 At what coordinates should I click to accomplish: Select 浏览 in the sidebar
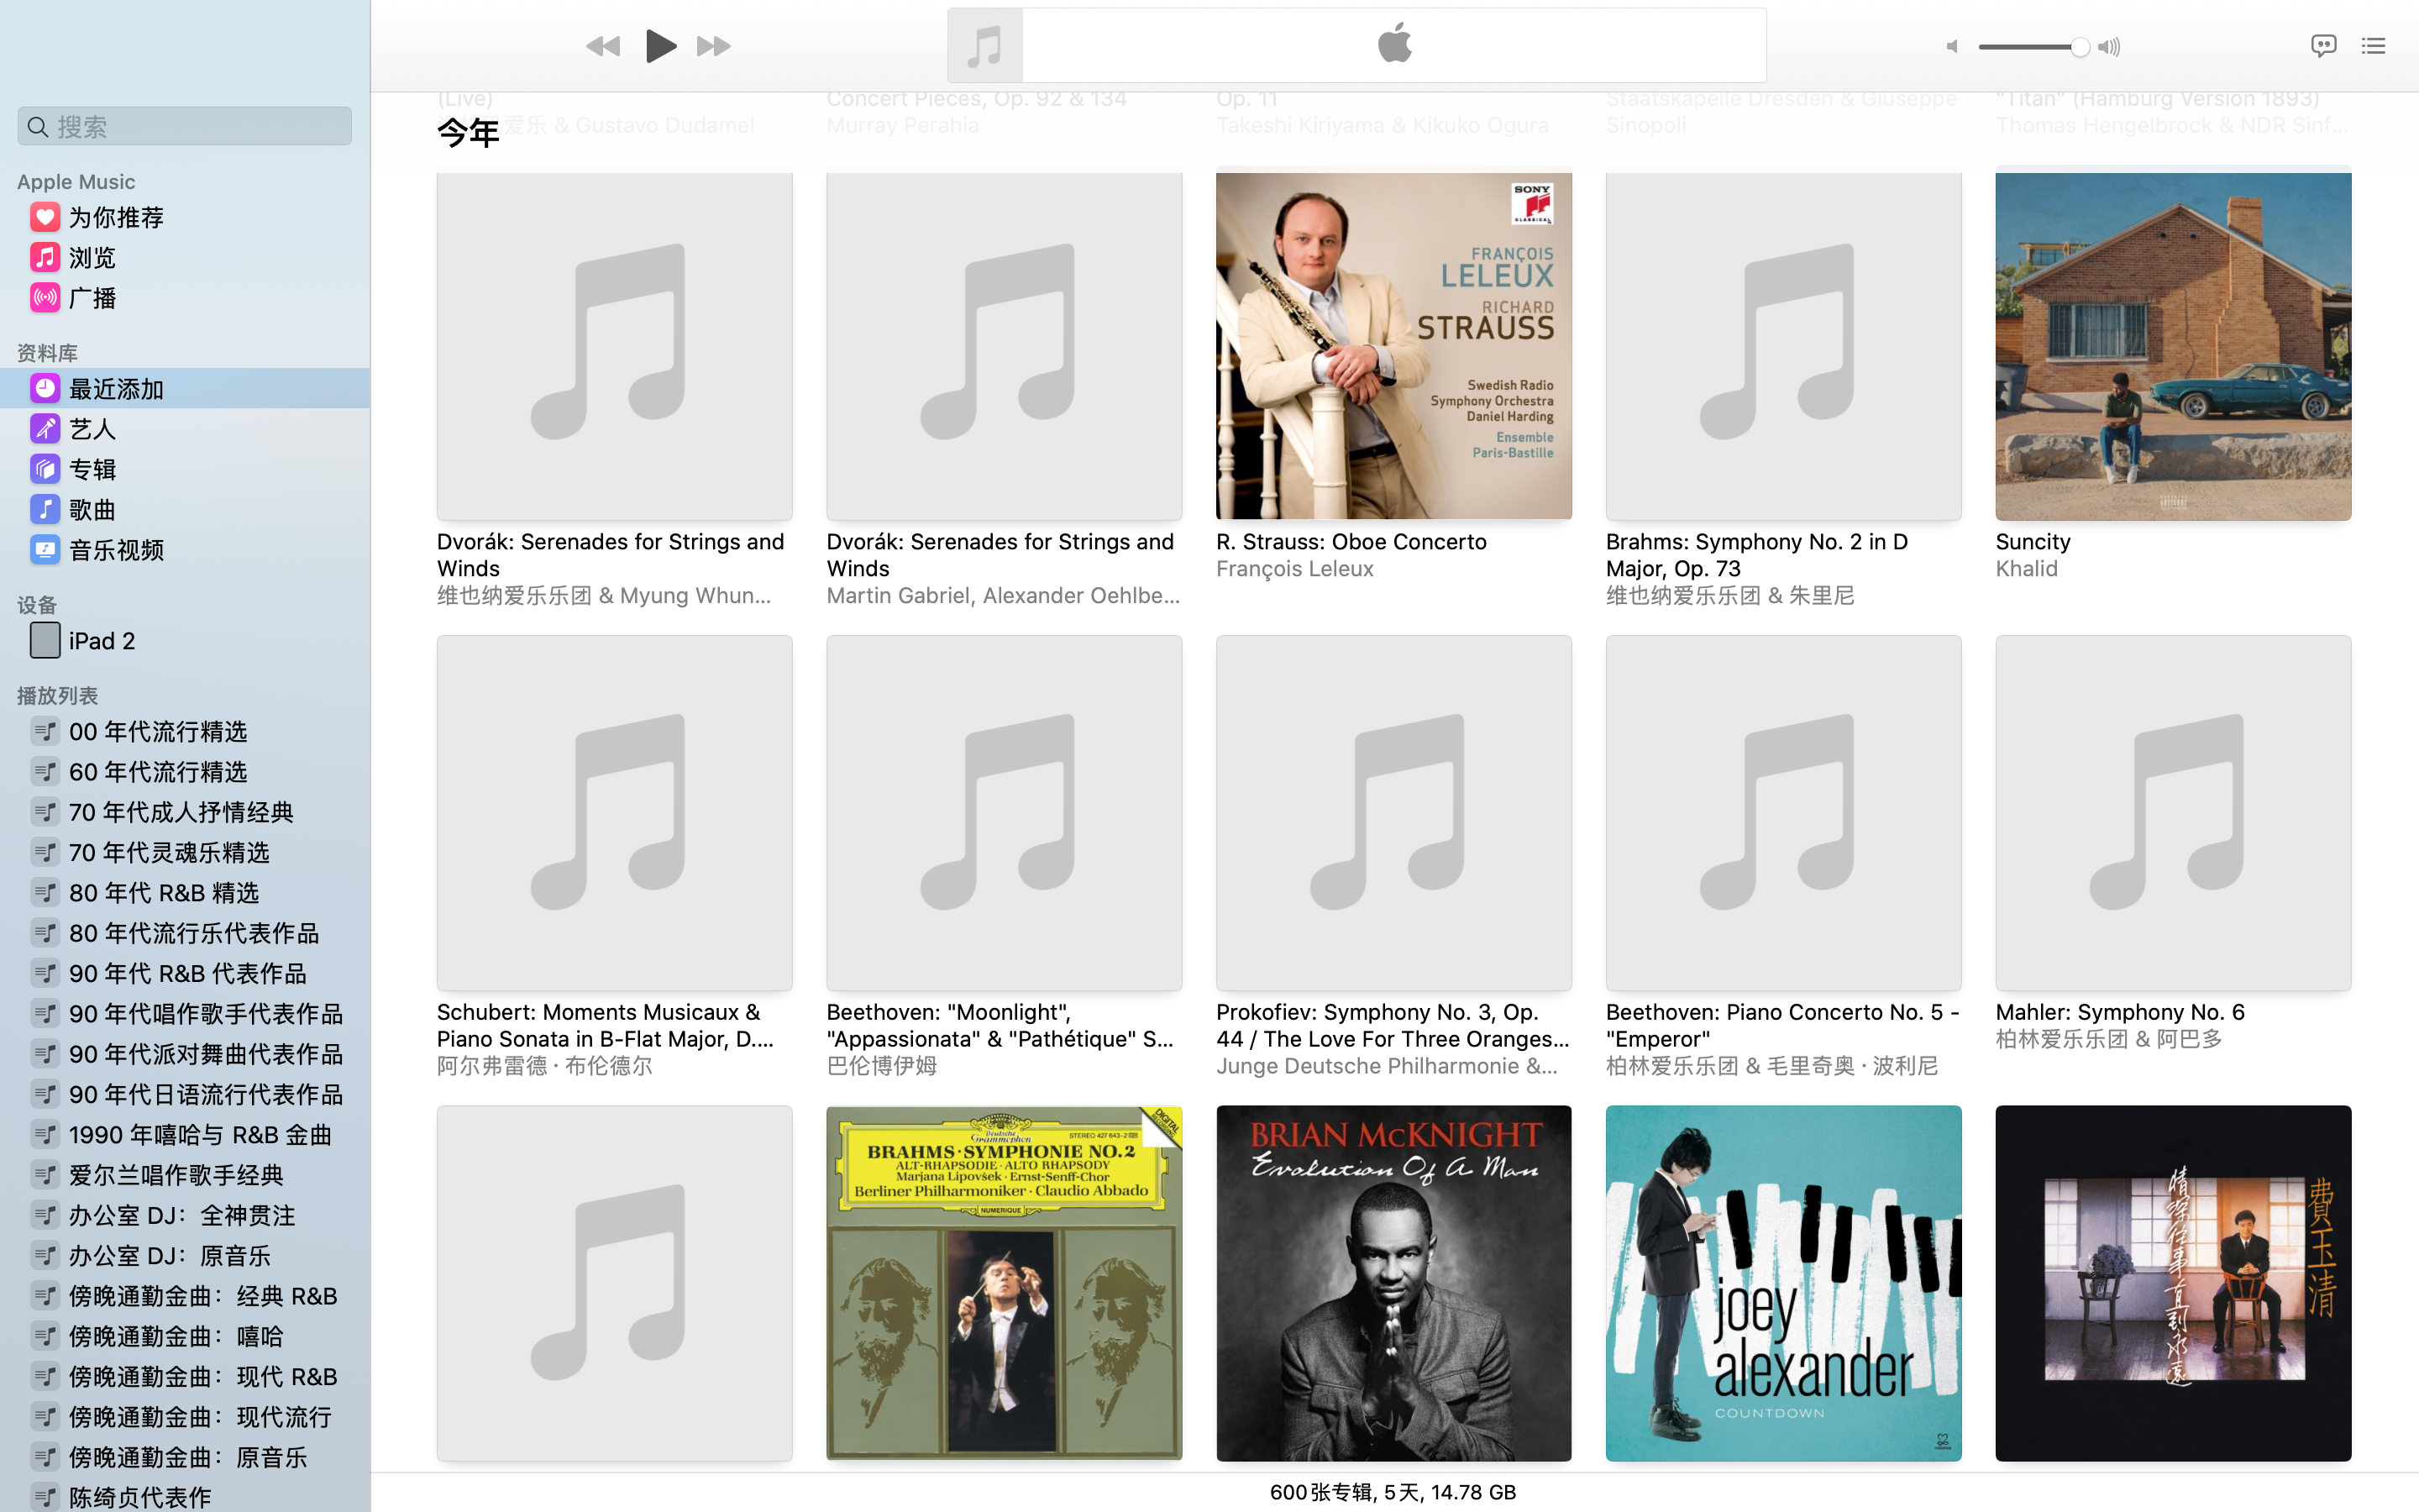(x=92, y=258)
